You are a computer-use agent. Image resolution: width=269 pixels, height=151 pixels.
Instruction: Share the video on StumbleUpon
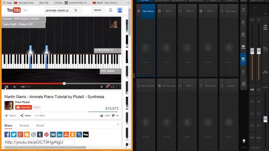tap(66, 134)
